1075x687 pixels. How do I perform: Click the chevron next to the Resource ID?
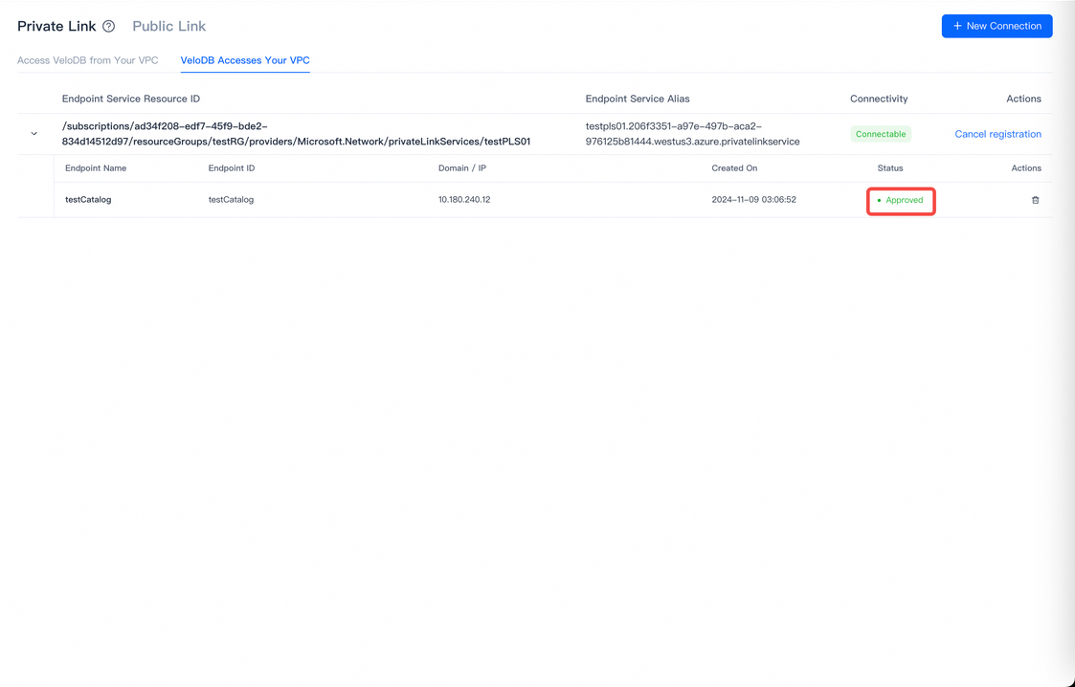tap(34, 134)
